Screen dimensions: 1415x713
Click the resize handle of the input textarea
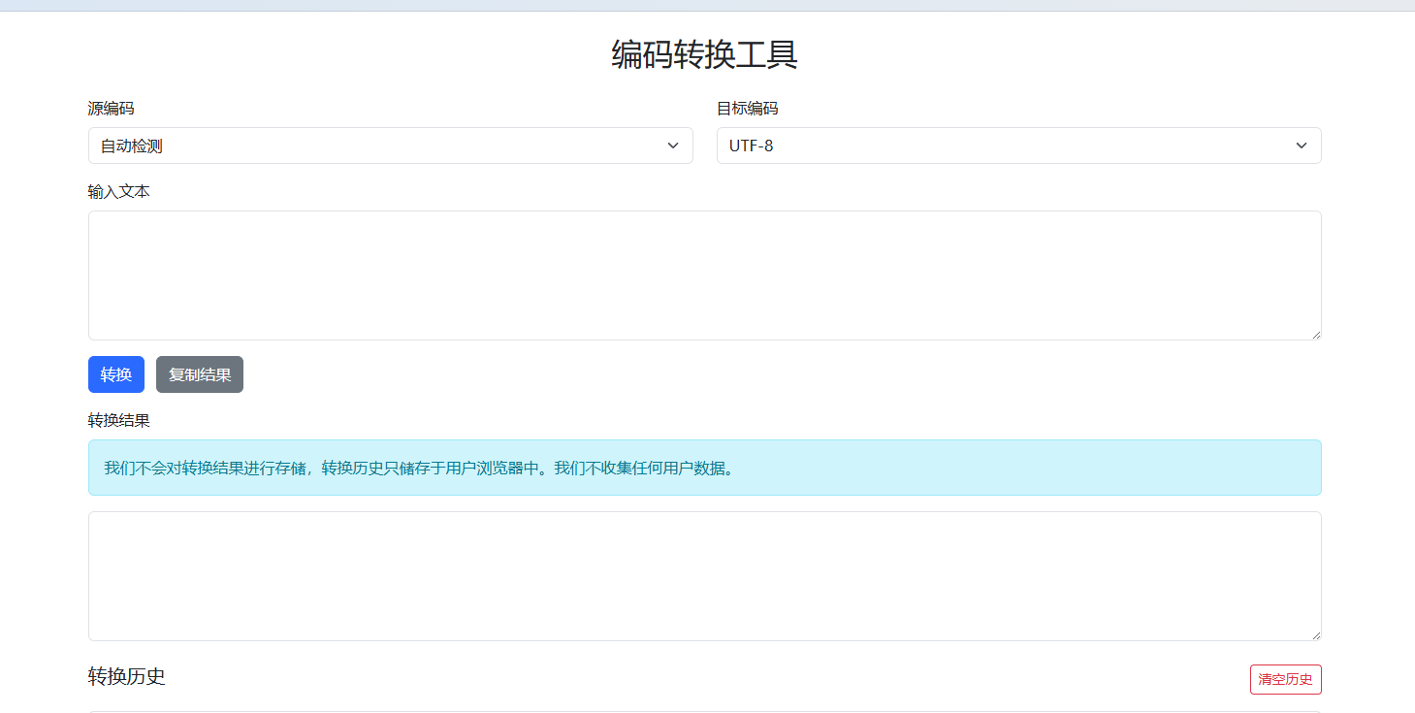point(1317,335)
